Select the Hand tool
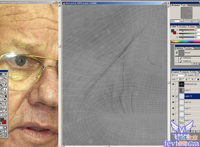This screenshot has height=147, width=200. (x=1, y=115)
